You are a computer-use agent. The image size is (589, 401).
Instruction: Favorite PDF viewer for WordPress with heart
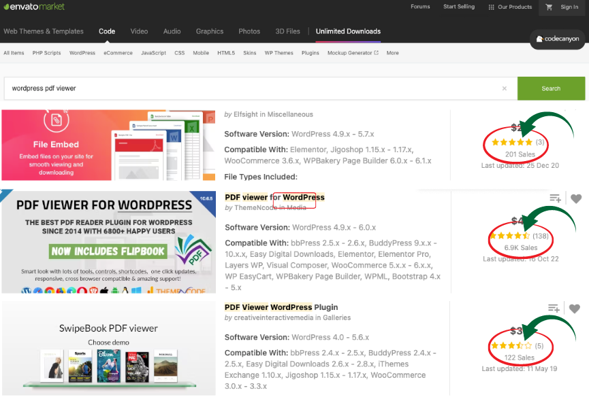tap(576, 198)
